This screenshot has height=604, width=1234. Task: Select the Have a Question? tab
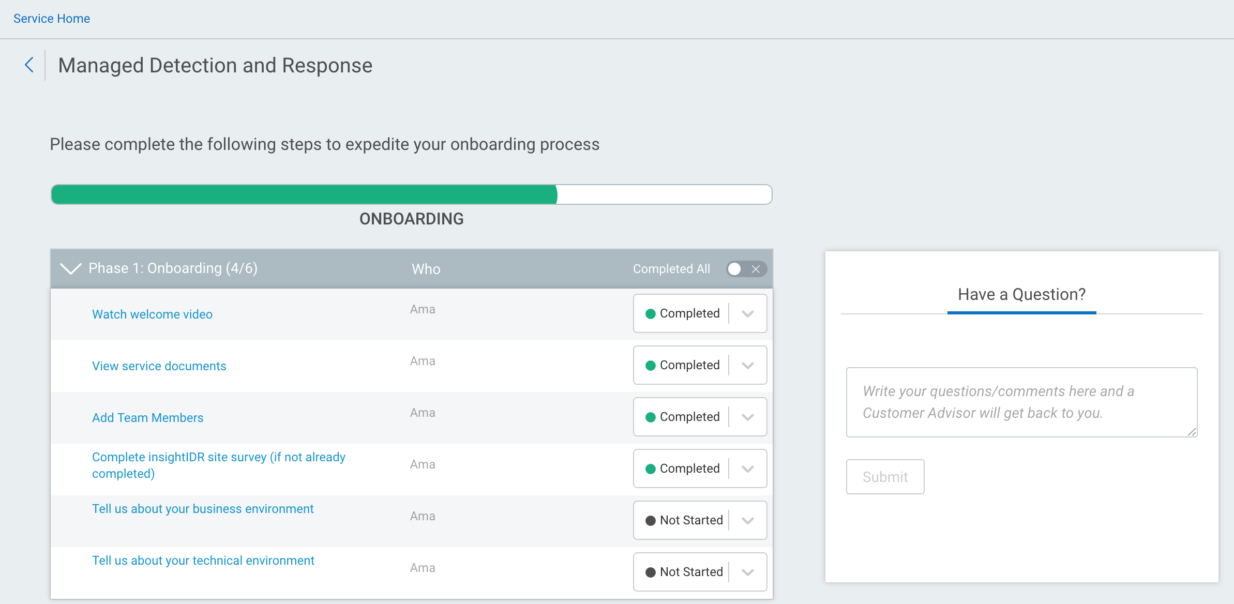click(x=1021, y=295)
